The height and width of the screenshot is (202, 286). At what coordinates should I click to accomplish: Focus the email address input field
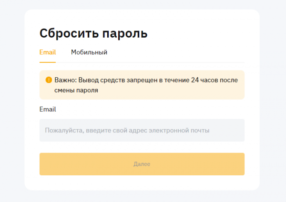point(142,130)
